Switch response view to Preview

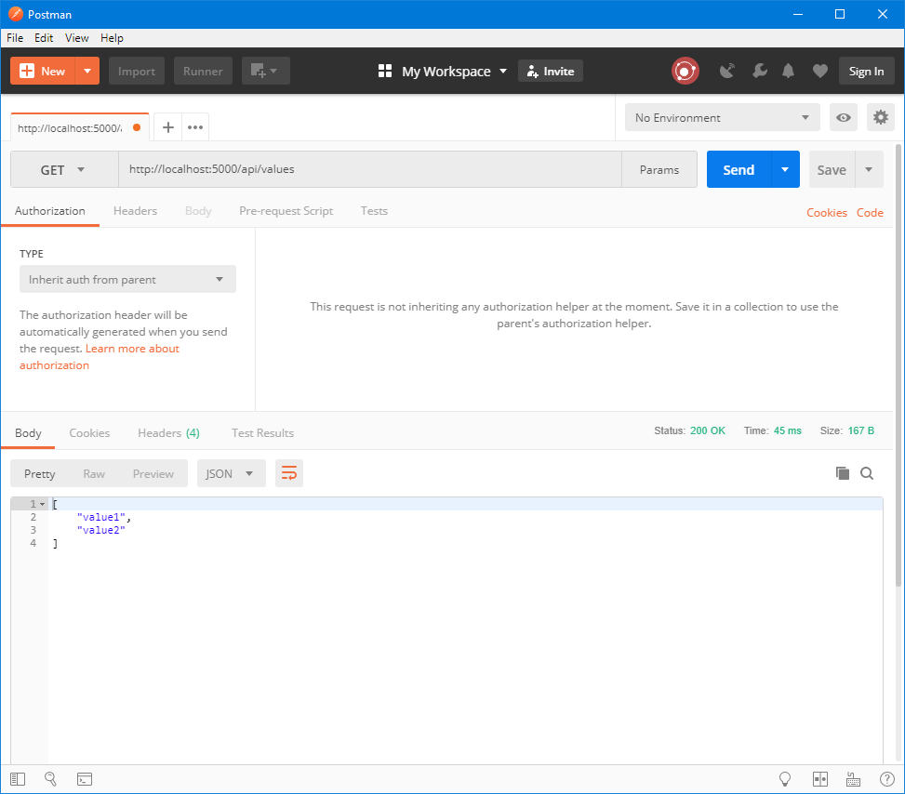153,474
